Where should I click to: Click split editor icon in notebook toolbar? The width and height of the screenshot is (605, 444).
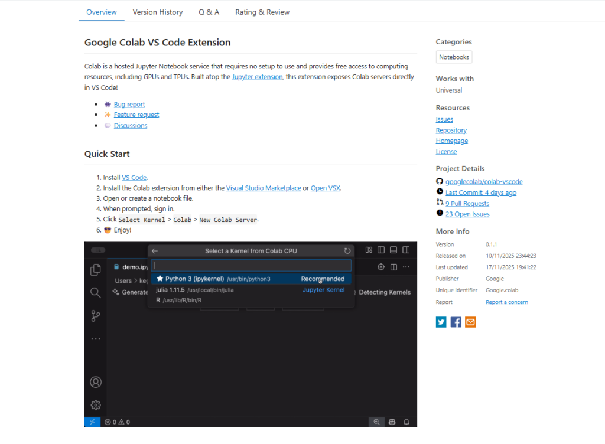click(x=393, y=267)
